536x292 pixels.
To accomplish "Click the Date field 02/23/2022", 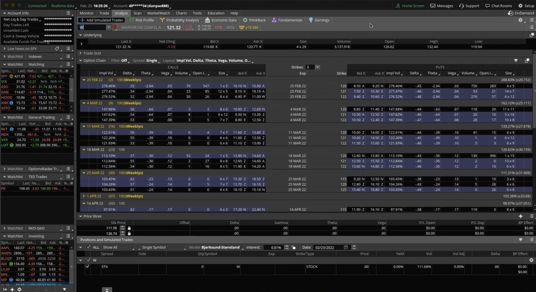I will click(x=327, y=247).
